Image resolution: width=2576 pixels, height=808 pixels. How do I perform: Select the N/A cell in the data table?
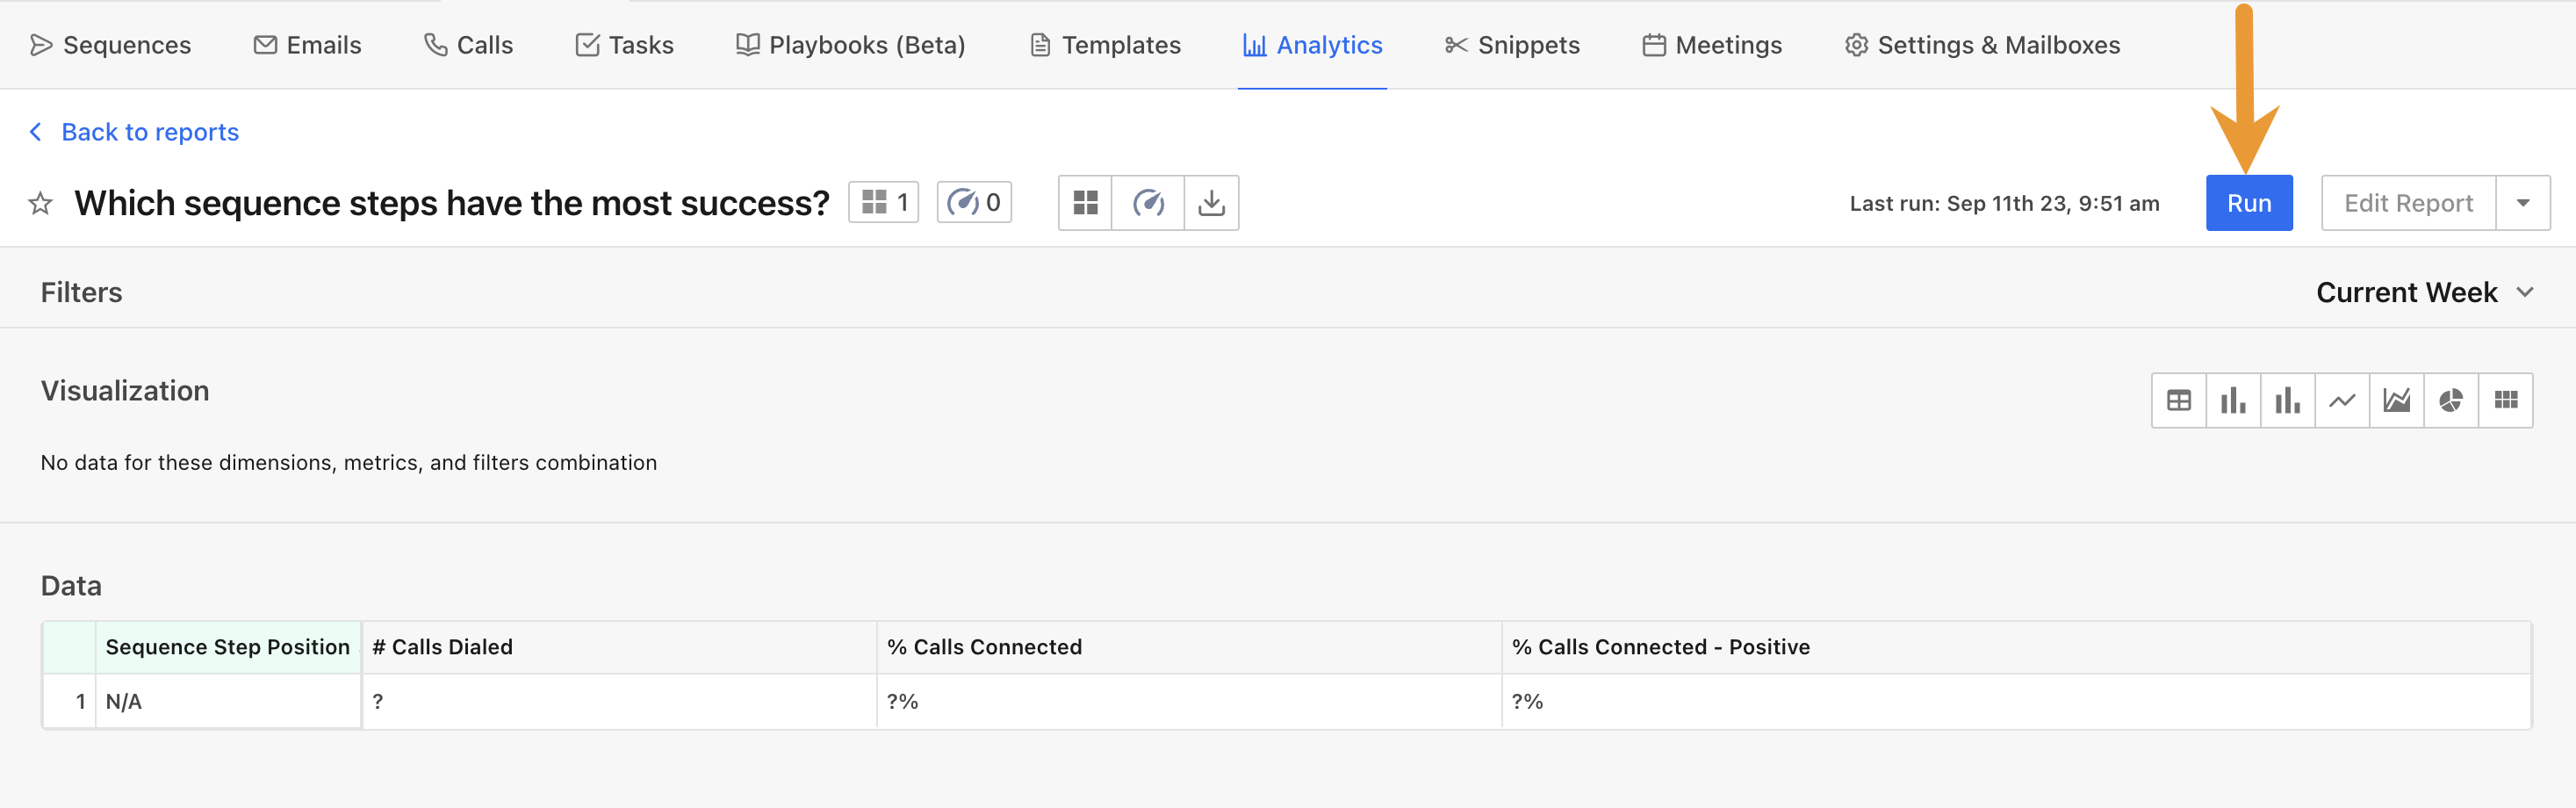pyautogui.click(x=125, y=701)
